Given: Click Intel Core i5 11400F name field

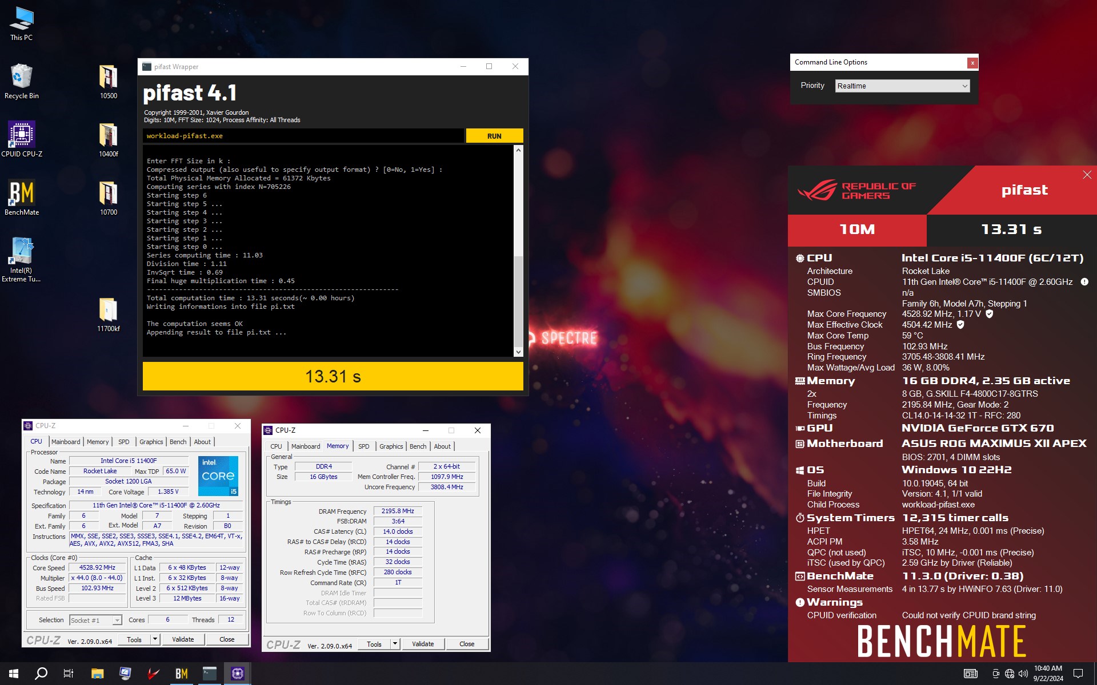Looking at the screenshot, I should (x=129, y=461).
